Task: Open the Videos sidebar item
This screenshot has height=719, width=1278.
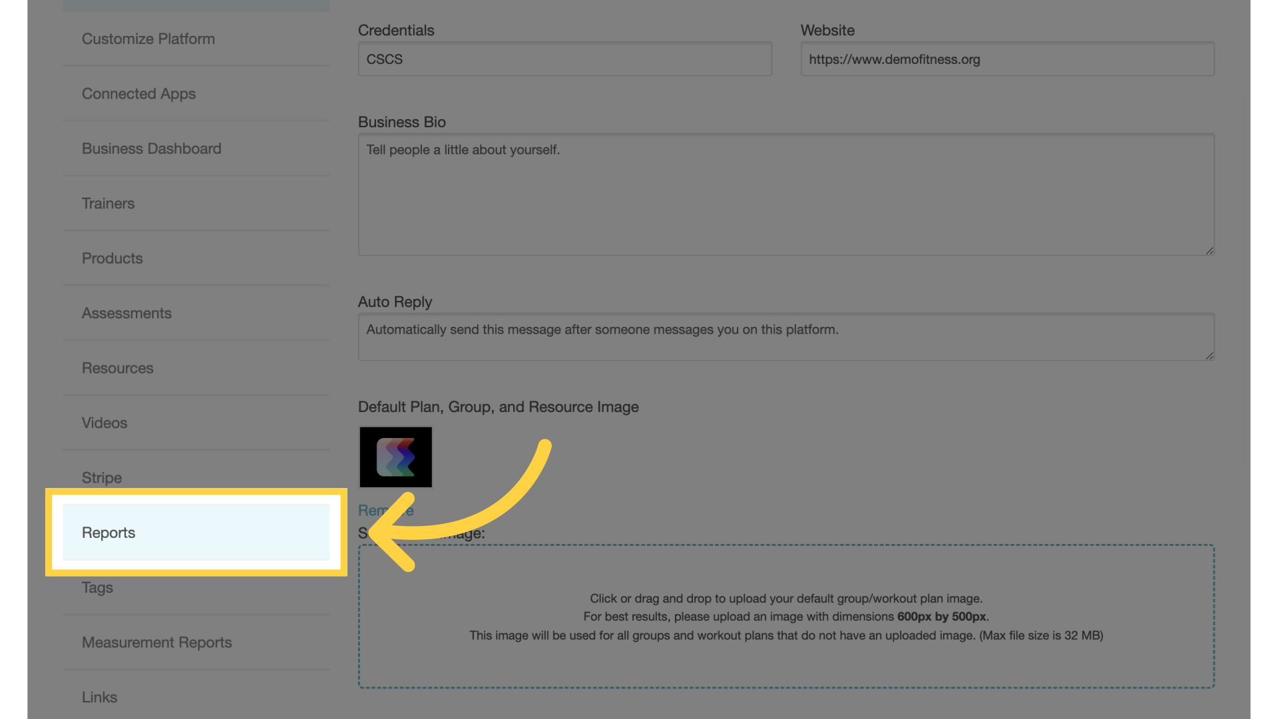Action: pyautogui.click(x=105, y=422)
